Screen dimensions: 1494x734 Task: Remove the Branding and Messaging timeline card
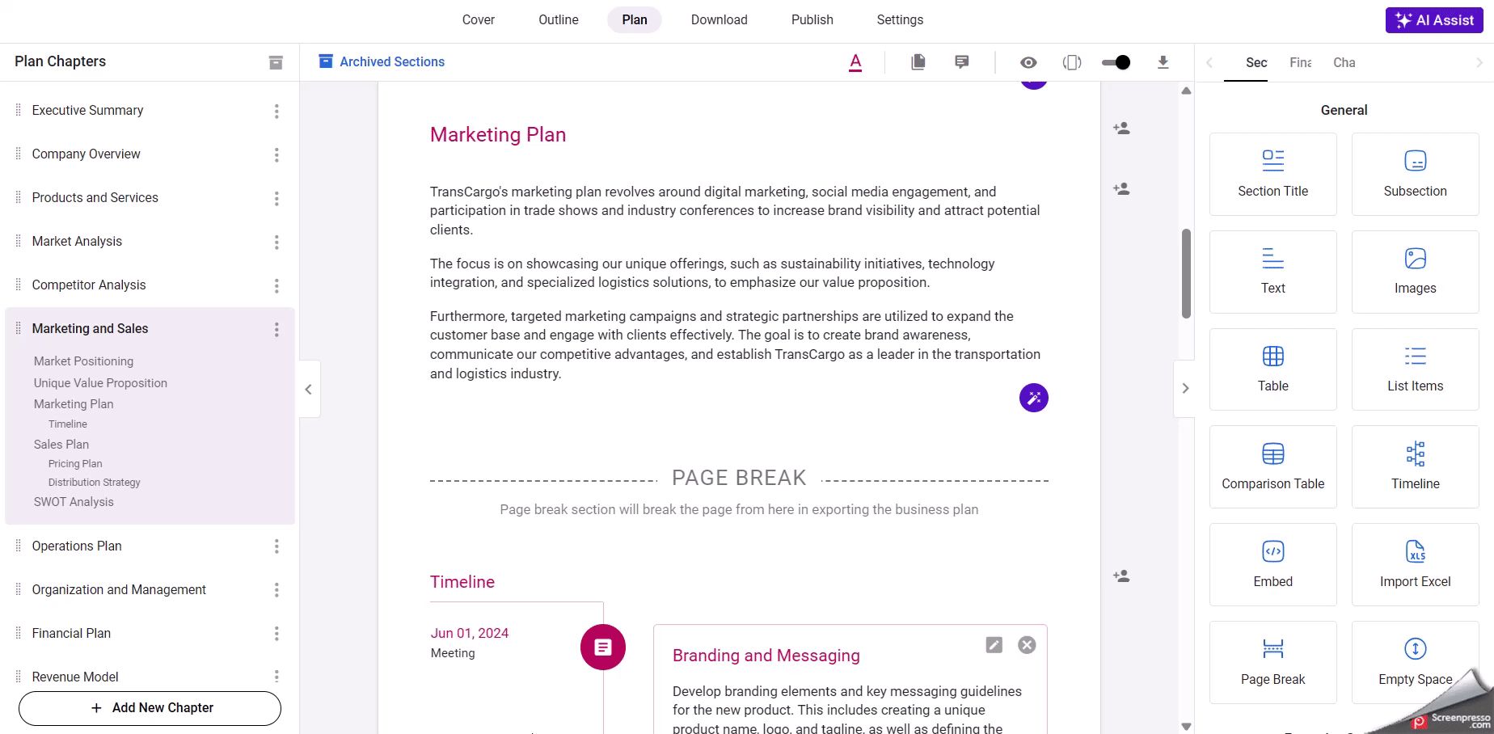coord(1027,644)
